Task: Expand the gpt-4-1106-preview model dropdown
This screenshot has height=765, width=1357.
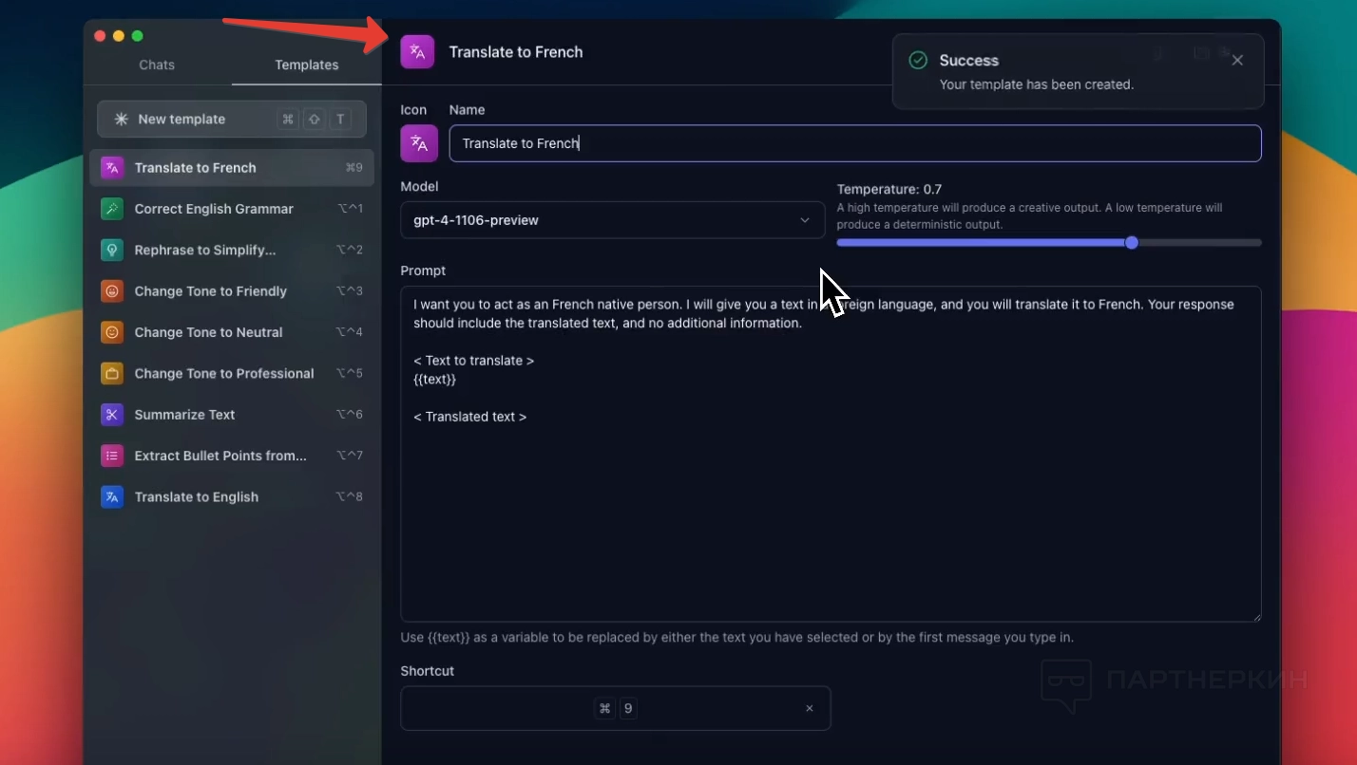Action: (x=612, y=220)
